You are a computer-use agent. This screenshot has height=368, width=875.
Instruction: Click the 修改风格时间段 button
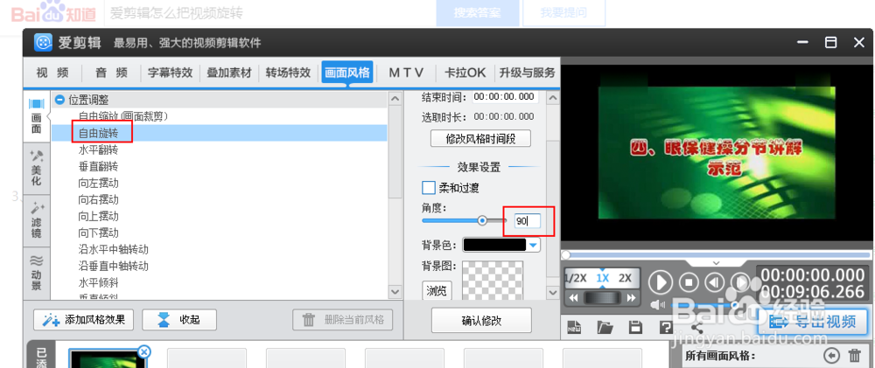(x=480, y=139)
